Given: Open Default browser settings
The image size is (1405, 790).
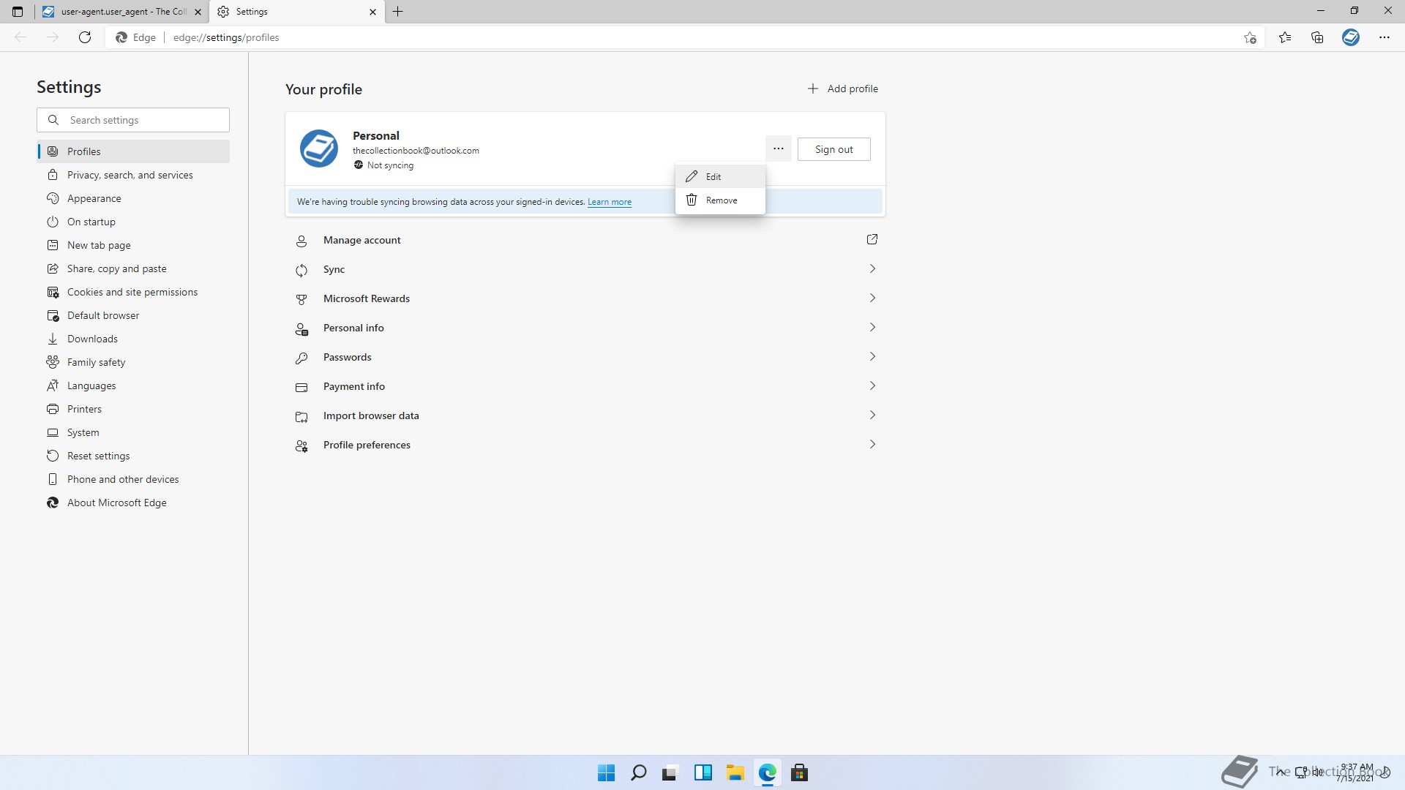Looking at the screenshot, I should [133, 315].
